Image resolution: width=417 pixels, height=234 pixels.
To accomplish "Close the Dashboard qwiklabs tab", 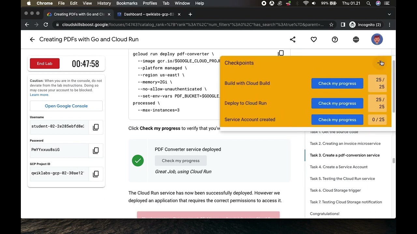I will (x=179, y=14).
